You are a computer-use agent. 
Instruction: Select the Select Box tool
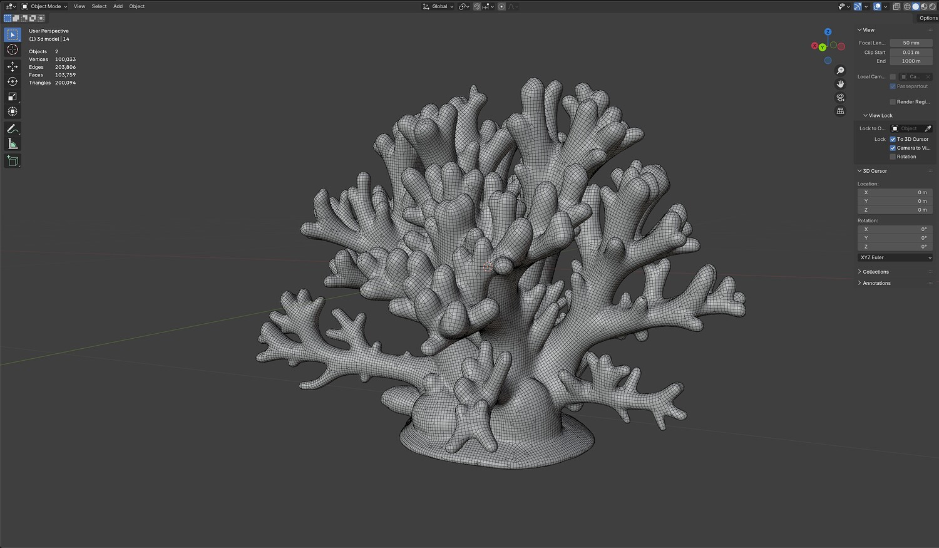(13, 35)
